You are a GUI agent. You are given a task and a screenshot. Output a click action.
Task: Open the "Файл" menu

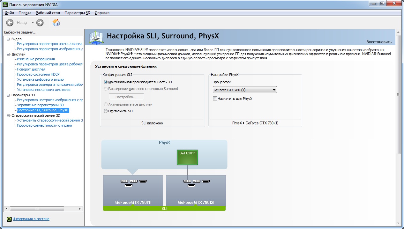click(x=10, y=13)
